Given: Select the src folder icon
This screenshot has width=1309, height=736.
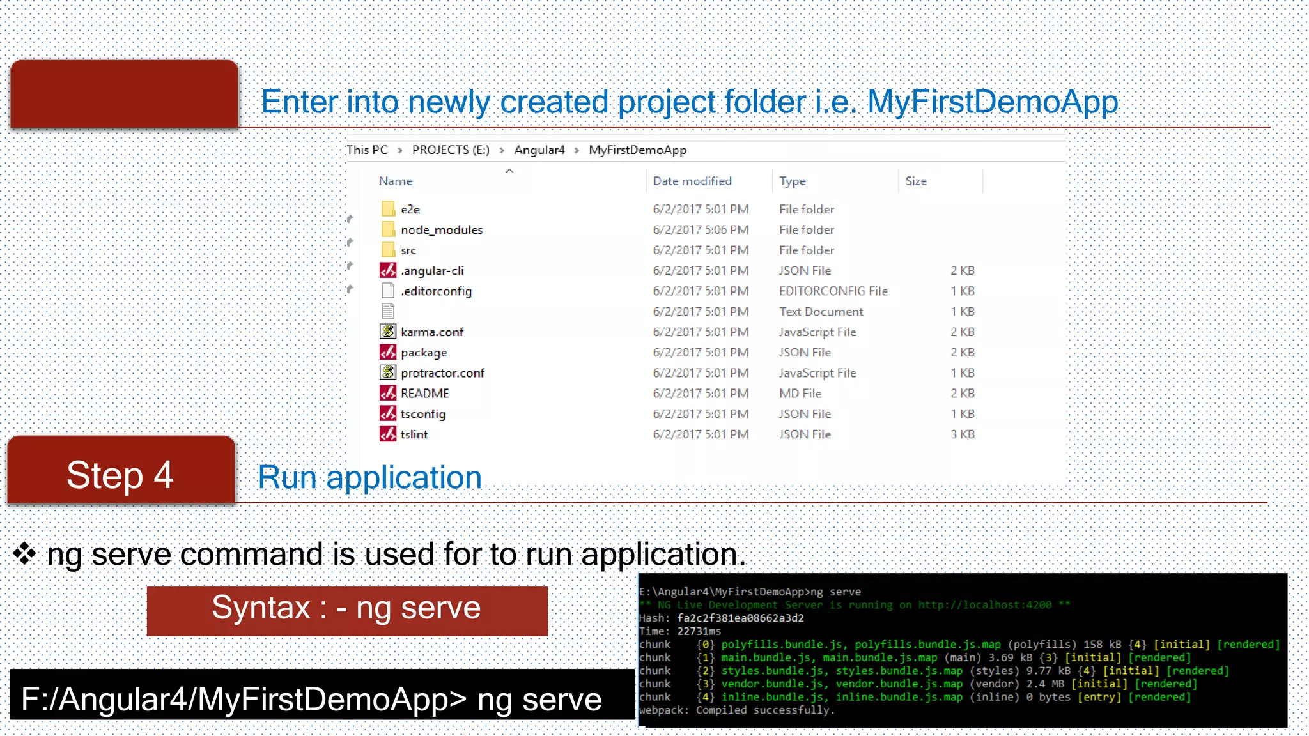Looking at the screenshot, I should [x=388, y=249].
